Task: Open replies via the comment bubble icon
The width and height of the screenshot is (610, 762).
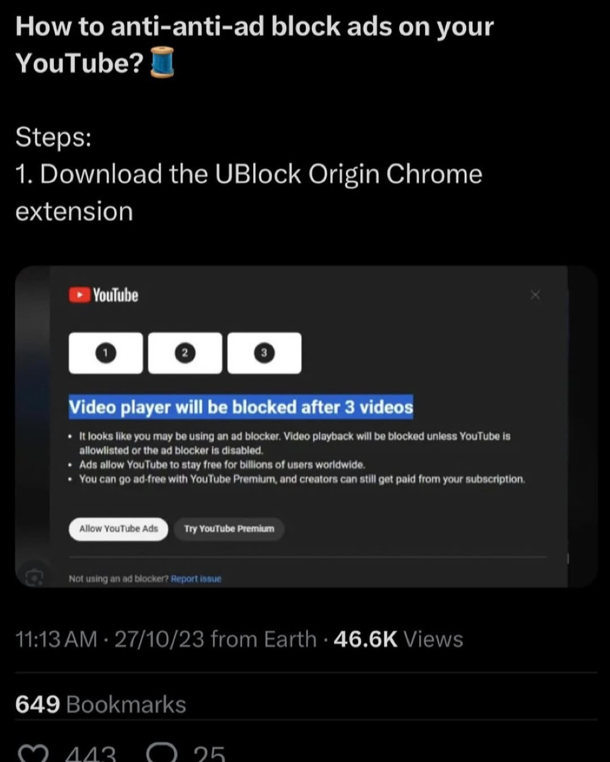Action: [x=162, y=754]
